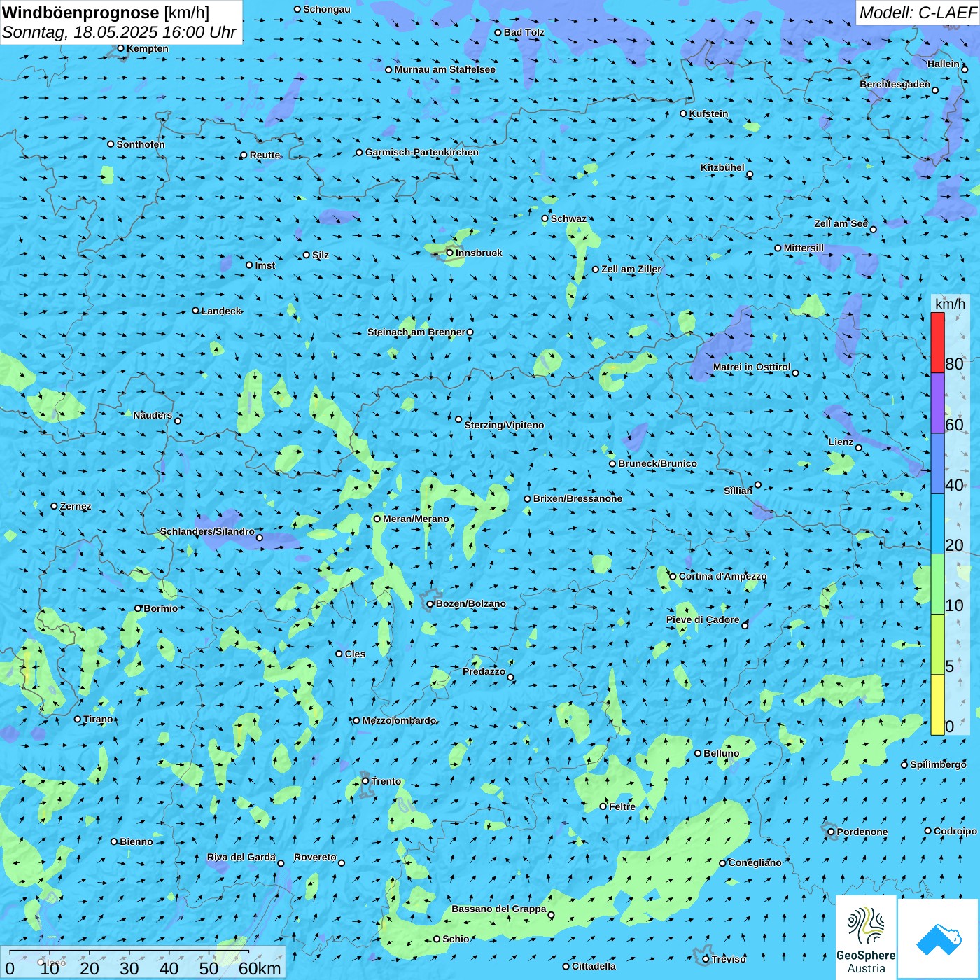Click the Pieve di Cadore label
The image size is (980, 980).
point(703,619)
